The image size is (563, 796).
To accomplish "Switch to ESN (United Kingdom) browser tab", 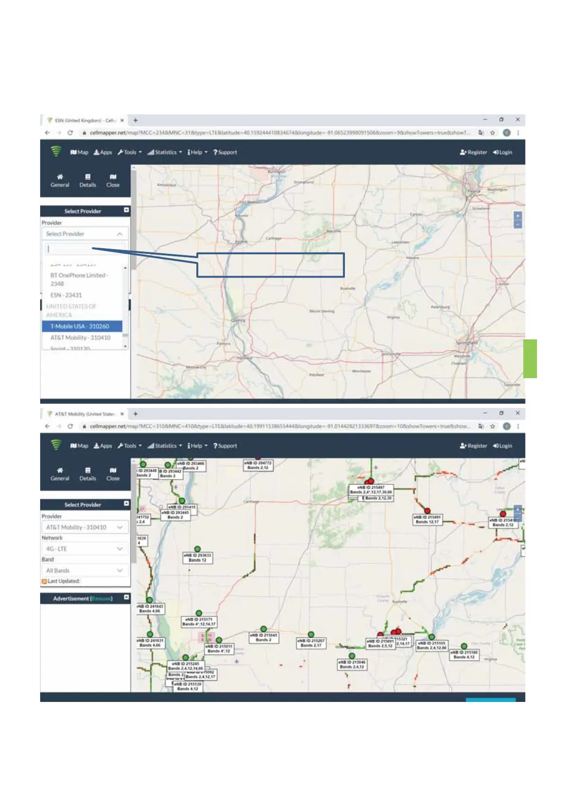I will [x=84, y=121].
